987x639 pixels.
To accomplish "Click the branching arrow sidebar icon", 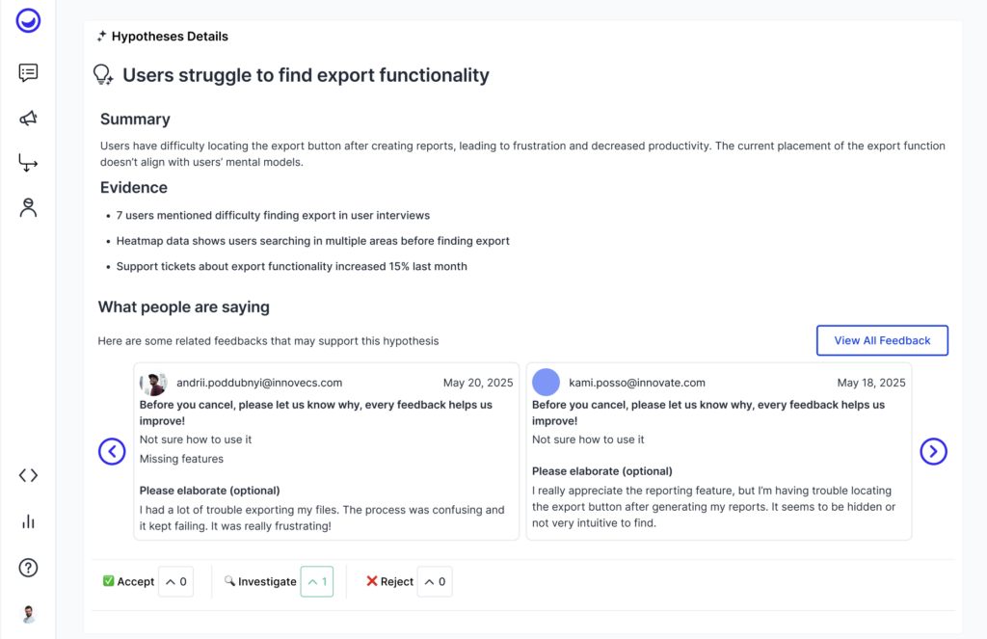I will pos(29,163).
